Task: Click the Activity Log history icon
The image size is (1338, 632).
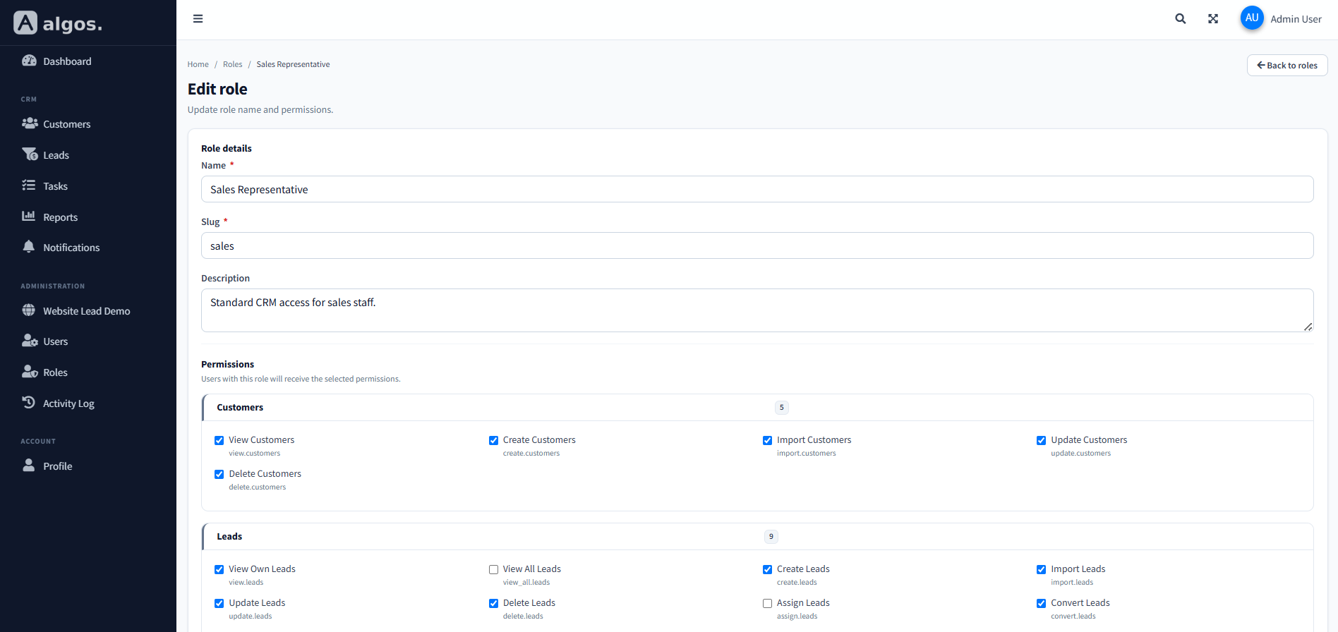Action: click(29, 402)
